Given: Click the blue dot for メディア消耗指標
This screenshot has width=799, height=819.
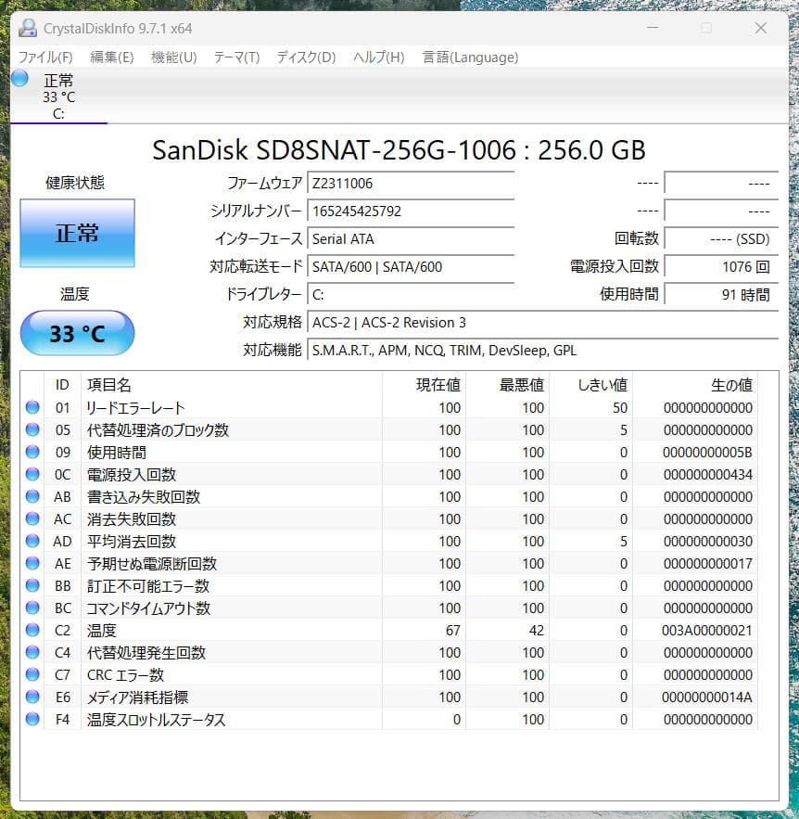Looking at the screenshot, I should coord(32,697).
